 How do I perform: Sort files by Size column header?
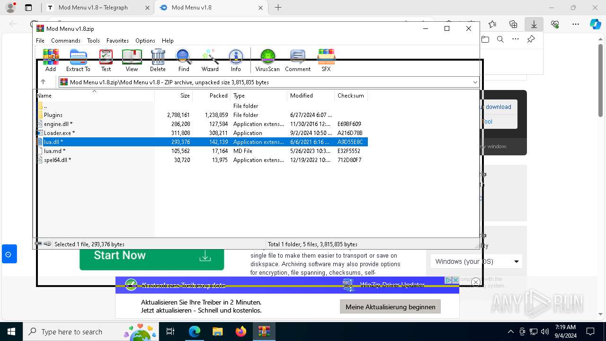click(x=174, y=96)
